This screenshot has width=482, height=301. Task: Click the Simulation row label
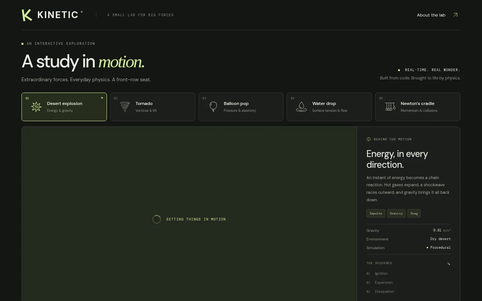[375, 248]
